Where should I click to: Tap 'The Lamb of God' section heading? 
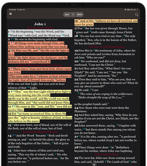pos(106,154)
